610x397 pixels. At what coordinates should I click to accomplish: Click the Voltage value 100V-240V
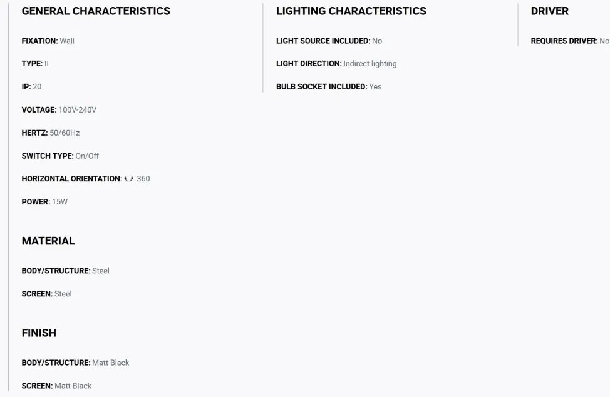pos(78,110)
